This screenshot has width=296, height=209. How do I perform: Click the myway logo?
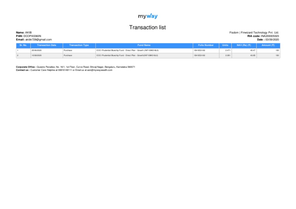pyautogui.click(x=148, y=16)
